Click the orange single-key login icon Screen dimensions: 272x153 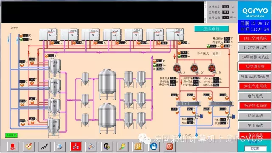pyautogui.click(x=138, y=147)
